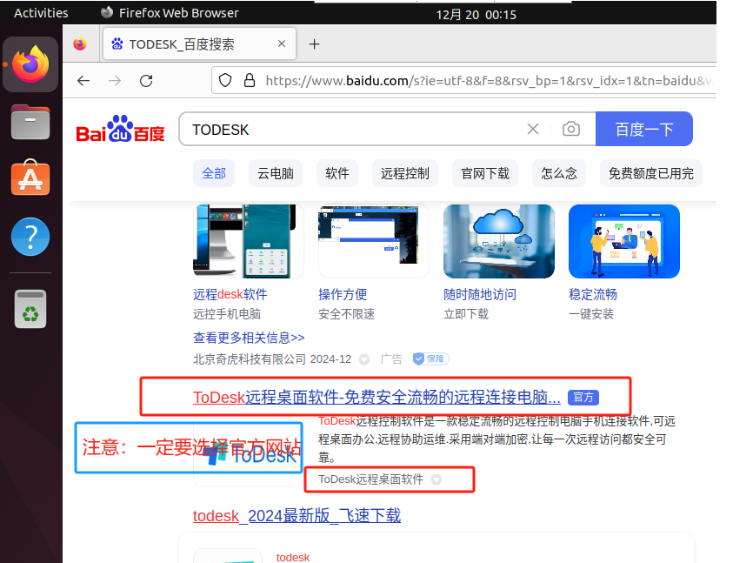Reload the current Baidu page
The image size is (733, 563).
pos(146,81)
